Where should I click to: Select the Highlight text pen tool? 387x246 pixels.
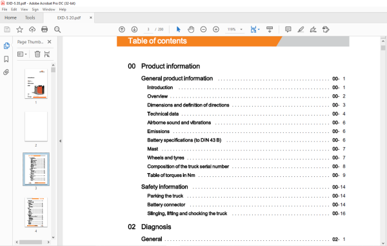[x=301, y=30]
